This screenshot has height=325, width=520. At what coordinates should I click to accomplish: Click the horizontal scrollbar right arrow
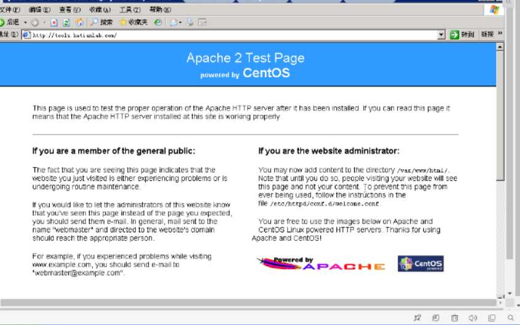pos(501,302)
